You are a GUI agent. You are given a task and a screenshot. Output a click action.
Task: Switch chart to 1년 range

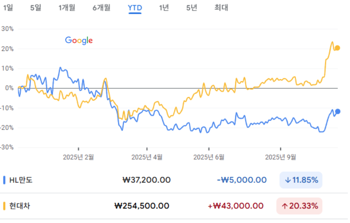point(164,8)
